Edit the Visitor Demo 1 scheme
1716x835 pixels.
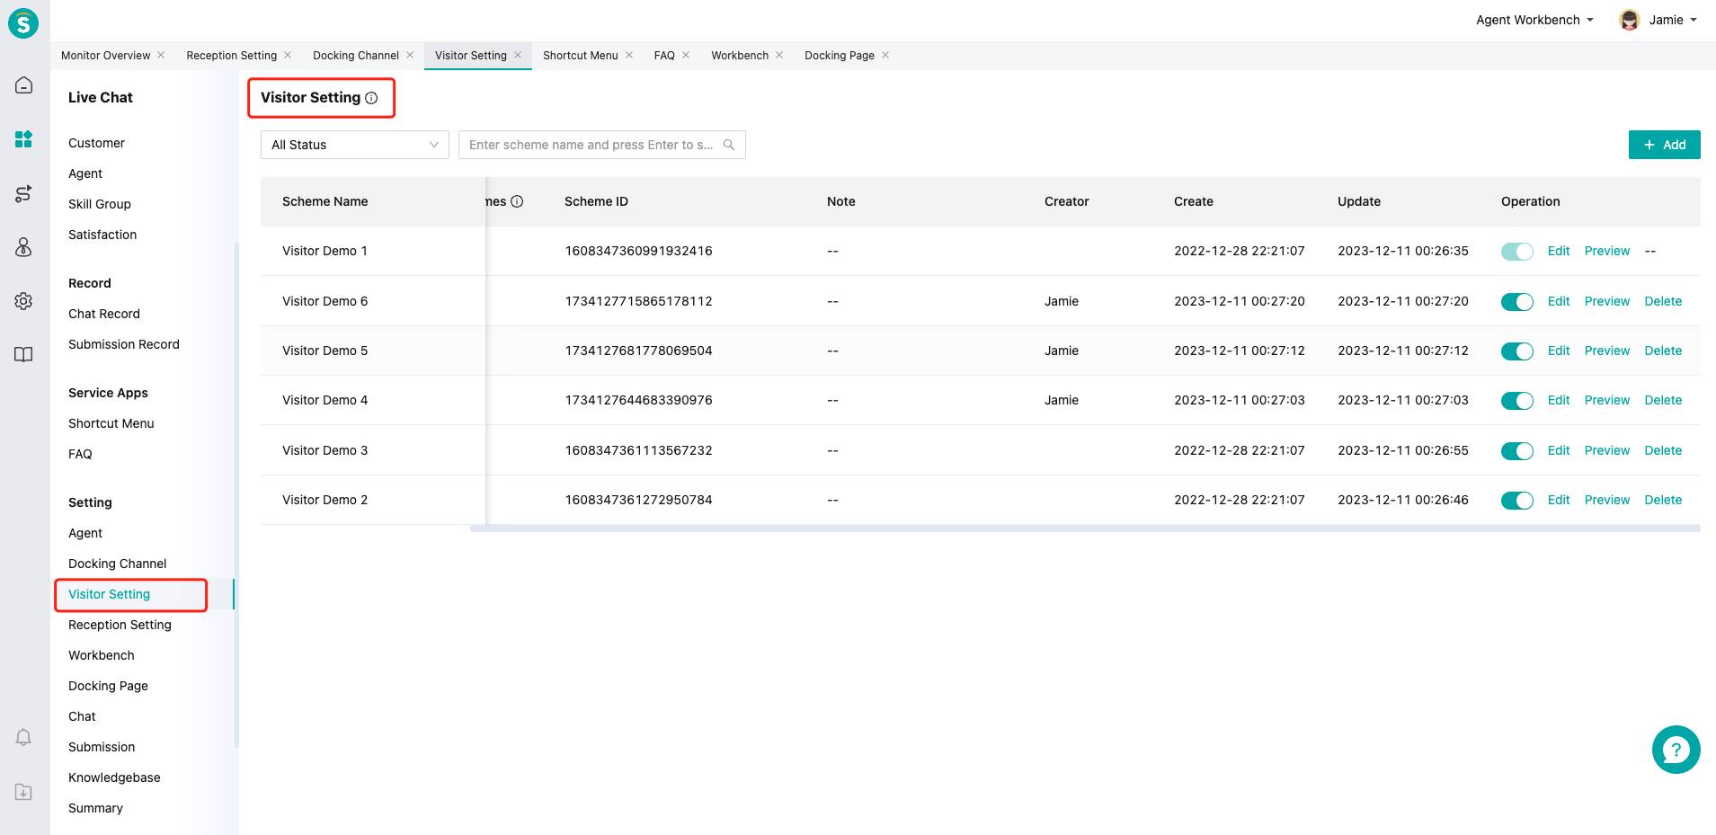pos(1559,251)
